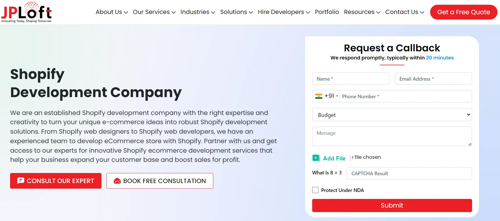Click the India flag icon

pyautogui.click(x=319, y=96)
